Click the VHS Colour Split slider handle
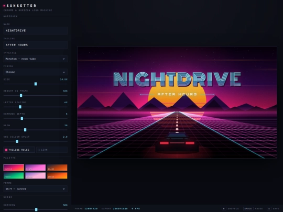283x212 pixels. (x=17, y=141)
